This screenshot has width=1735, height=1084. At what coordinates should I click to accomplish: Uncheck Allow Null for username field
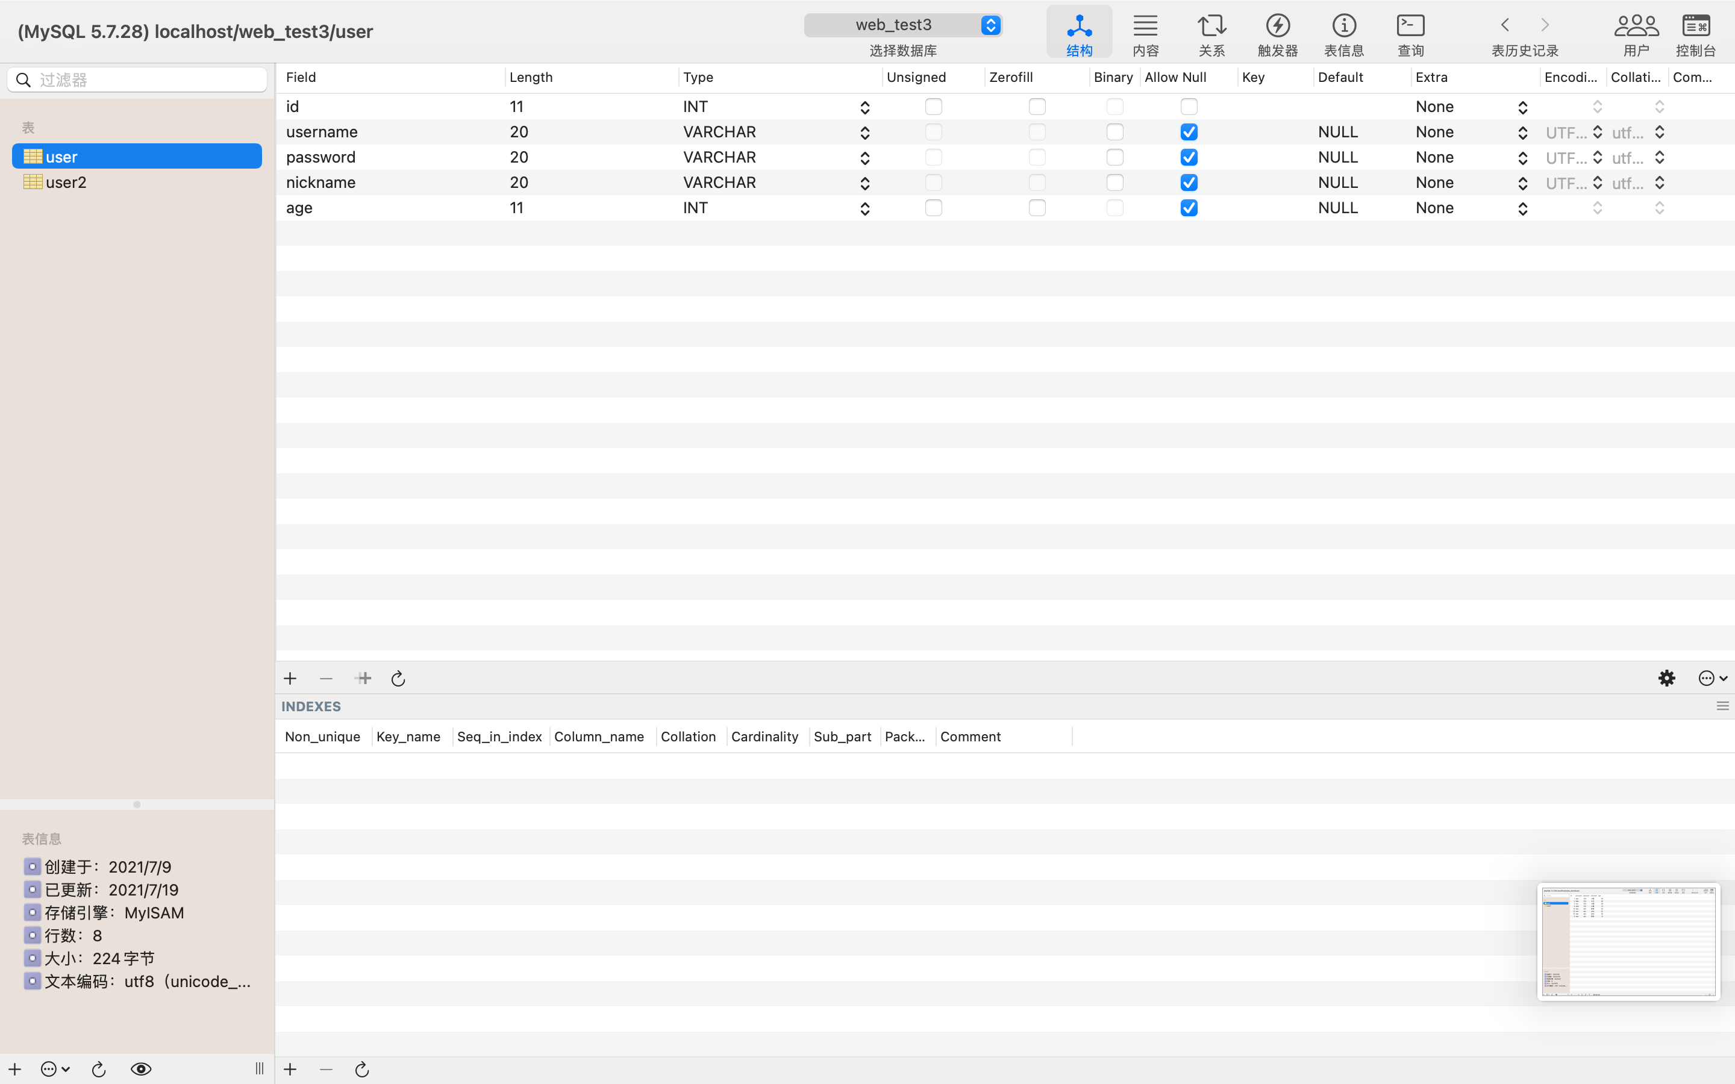pyautogui.click(x=1189, y=132)
